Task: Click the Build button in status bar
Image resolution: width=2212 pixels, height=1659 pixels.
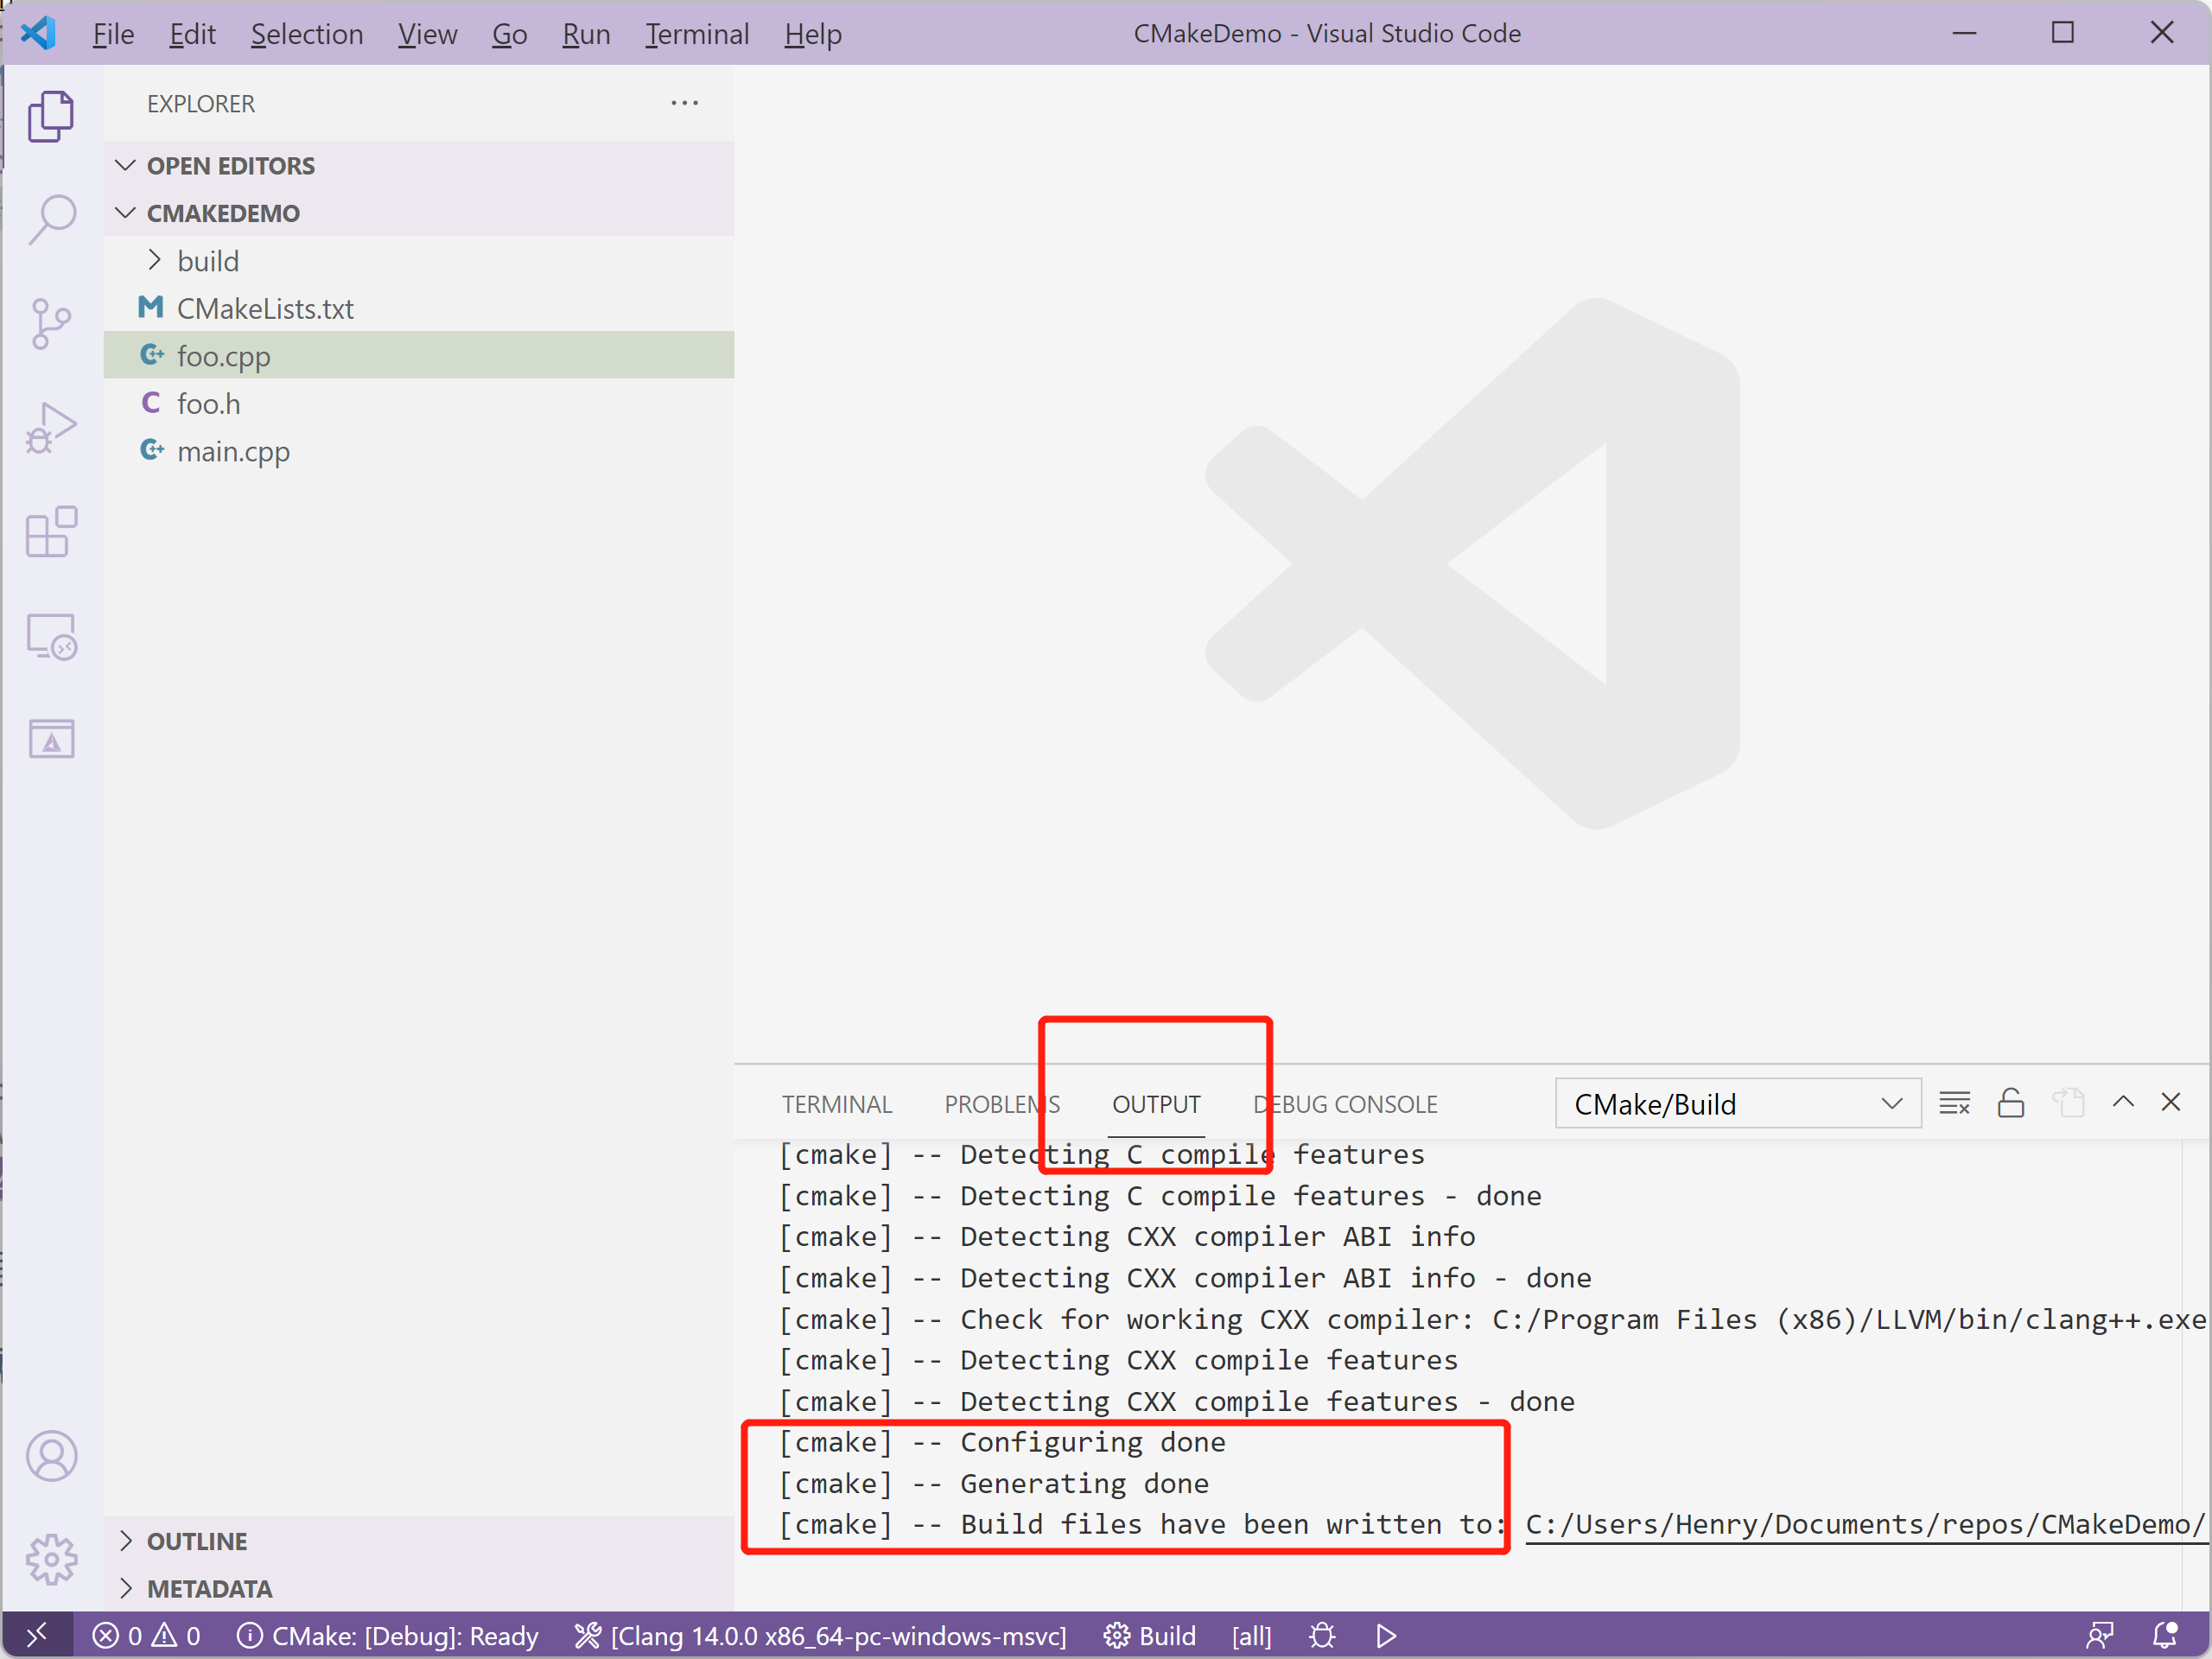Action: [x=1150, y=1636]
